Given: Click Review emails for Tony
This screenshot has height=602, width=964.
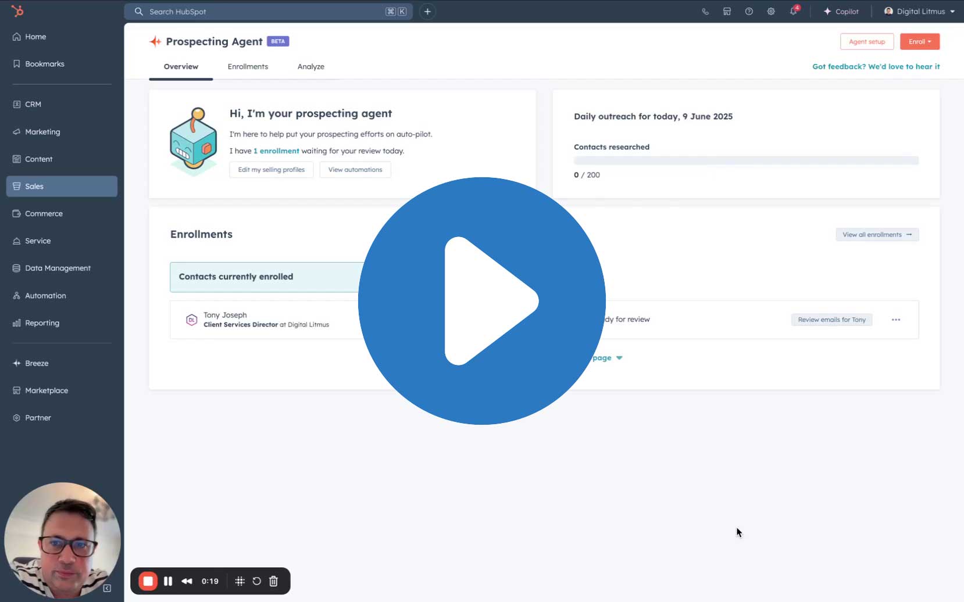Looking at the screenshot, I should click(831, 320).
